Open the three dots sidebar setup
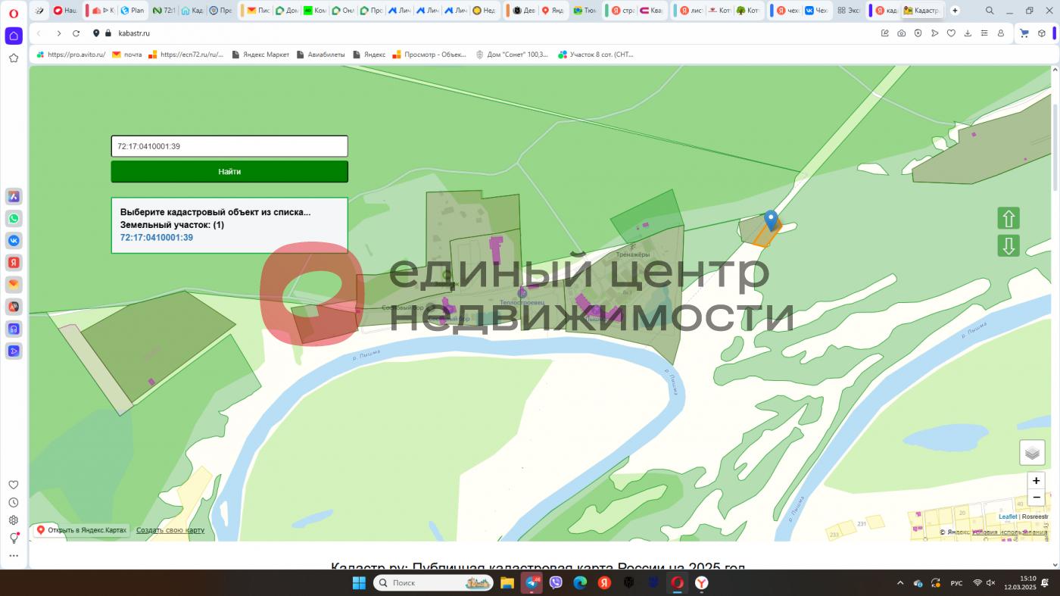This screenshot has width=1060, height=596. (x=14, y=556)
